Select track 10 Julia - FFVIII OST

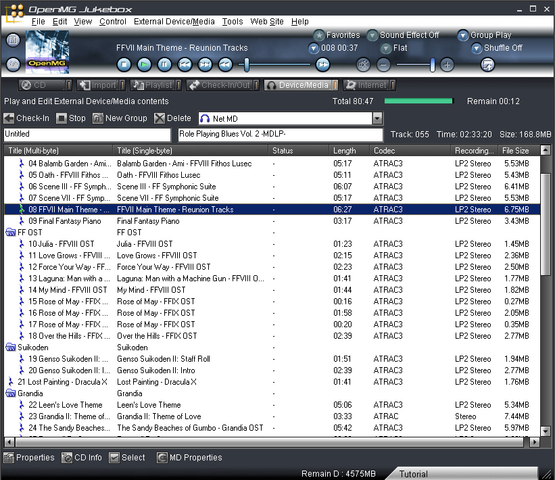point(272,244)
